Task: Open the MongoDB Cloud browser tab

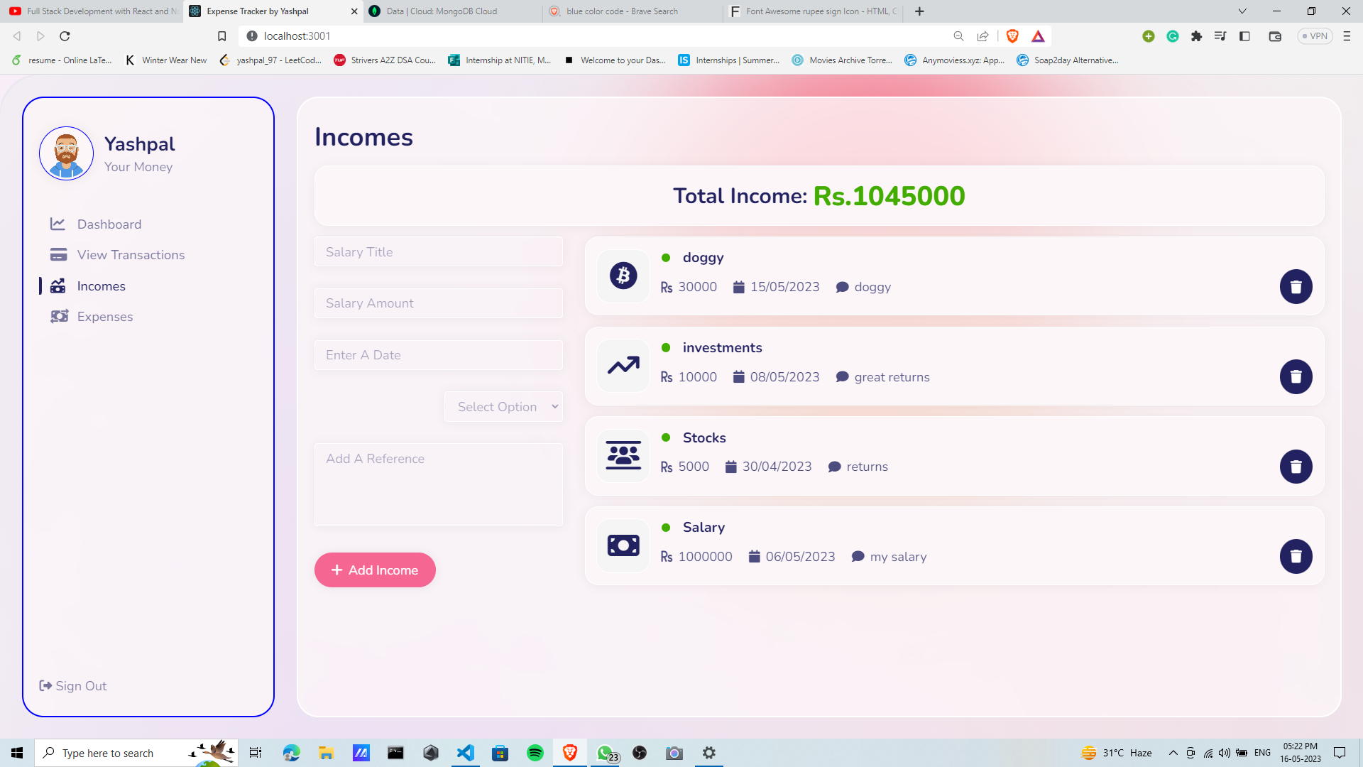Action: [x=440, y=11]
